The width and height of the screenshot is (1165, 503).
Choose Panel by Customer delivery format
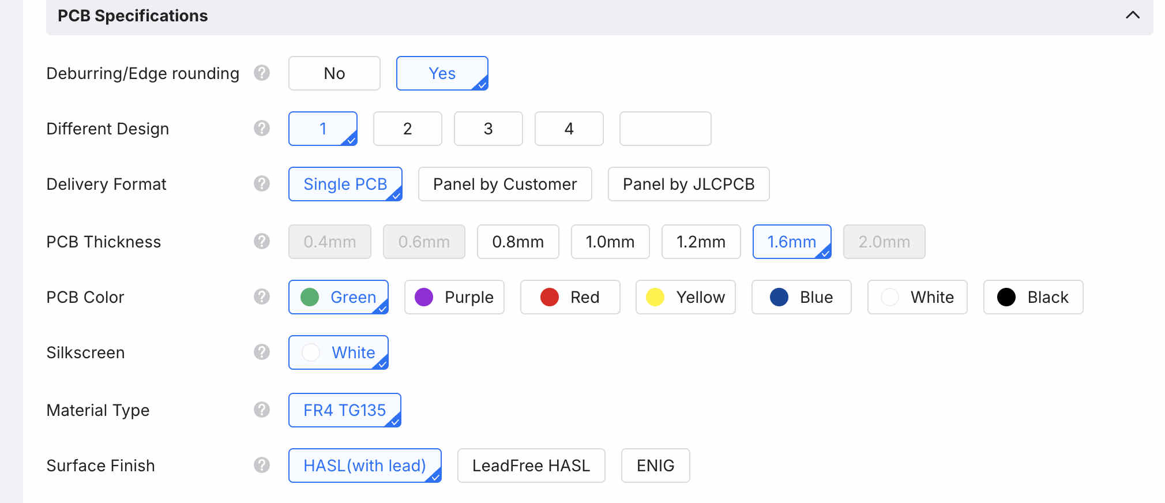[x=505, y=184]
